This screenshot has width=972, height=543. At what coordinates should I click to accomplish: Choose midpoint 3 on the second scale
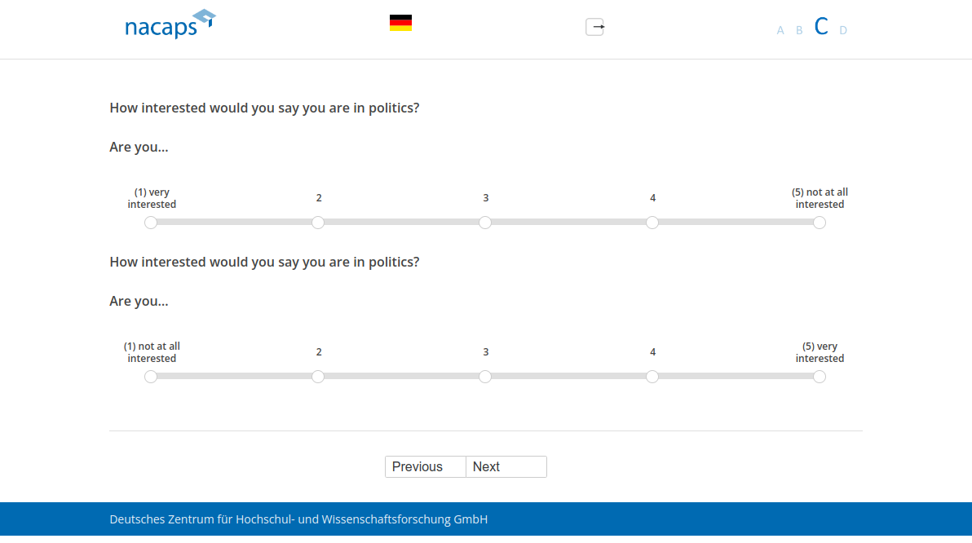pyautogui.click(x=485, y=377)
